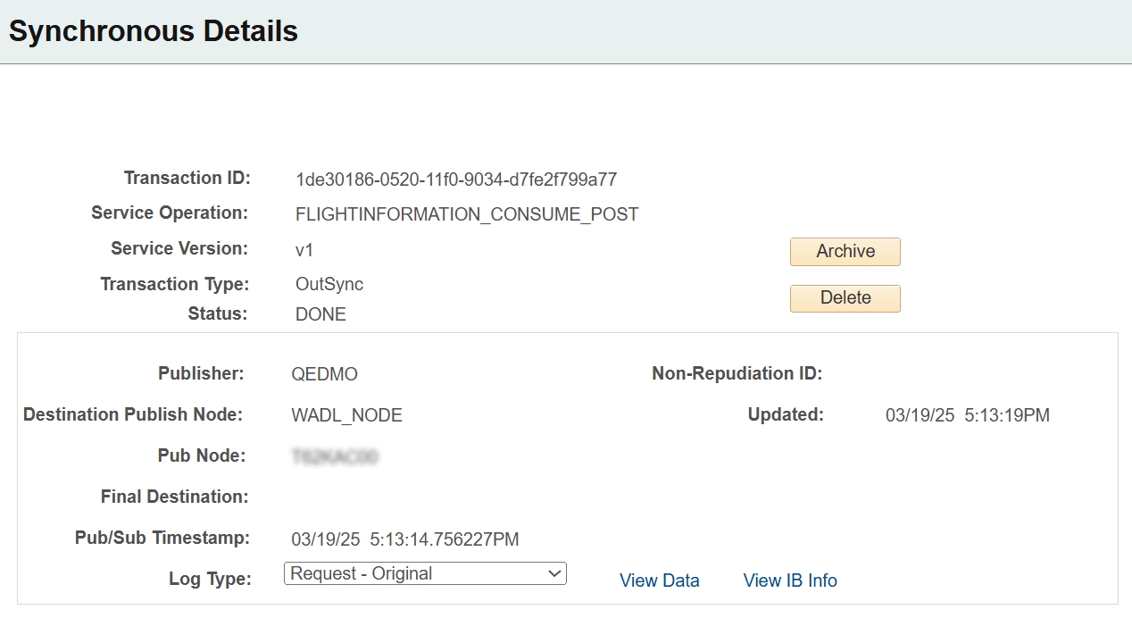This screenshot has width=1132, height=618.
Task: Click the Delete button
Action: [x=845, y=298]
